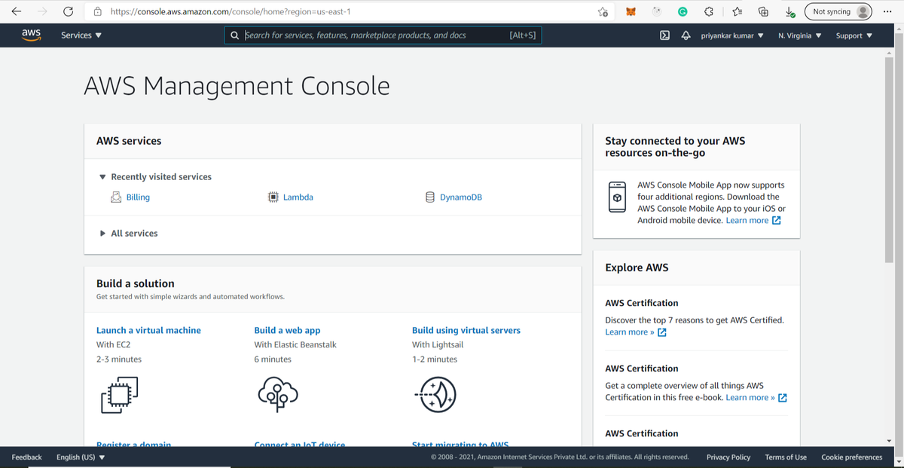
Task: Click the AWS logo home icon
Action: tap(31, 35)
